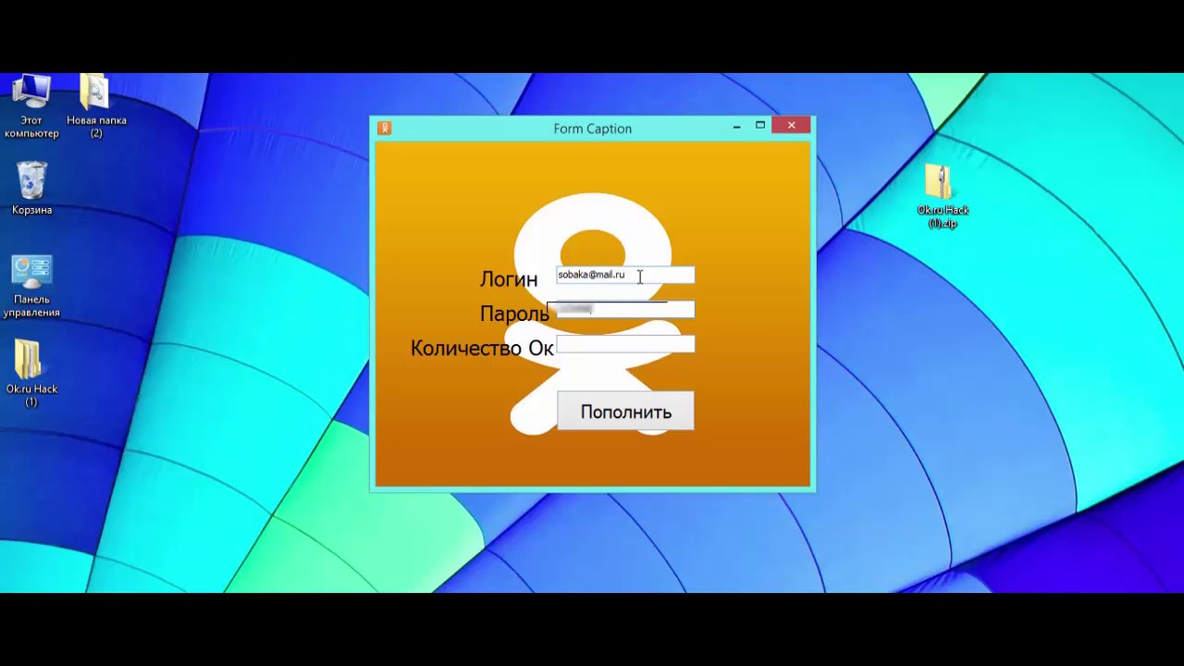Select the Новая папка (2) folder icon
1184x666 pixels.
click(96, 105)
